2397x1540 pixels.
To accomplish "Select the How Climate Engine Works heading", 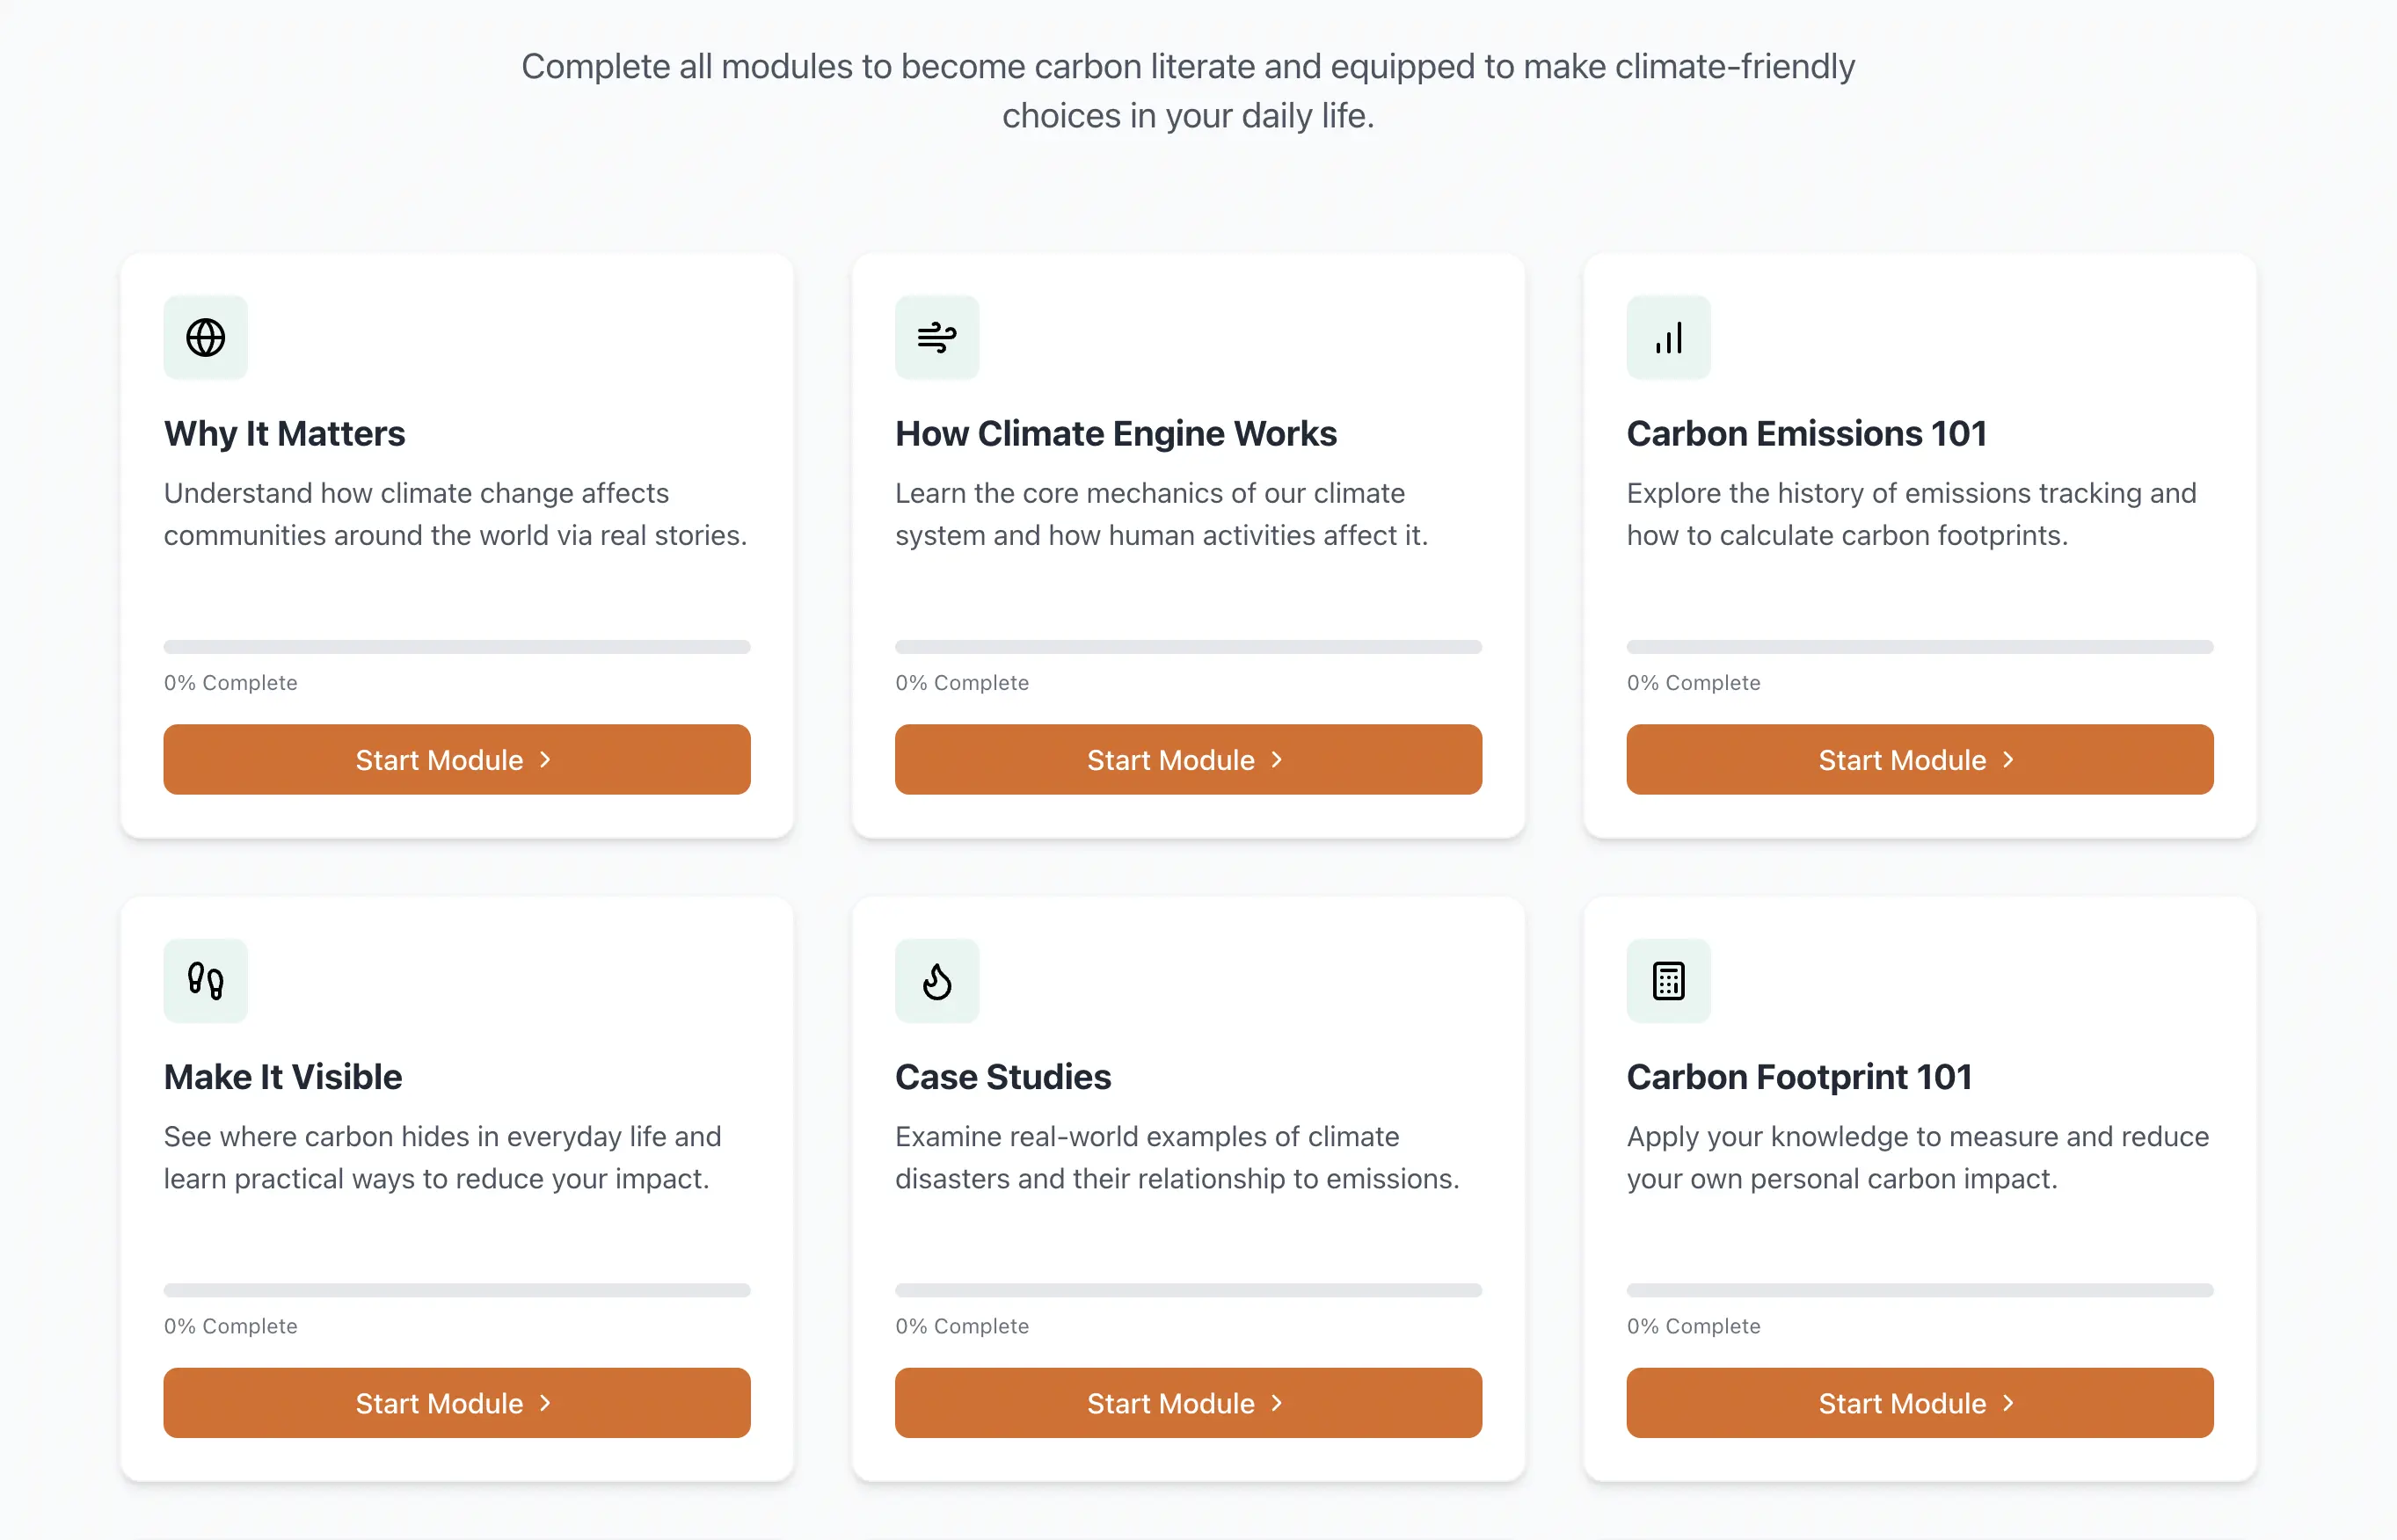I will coord(1116,434).
